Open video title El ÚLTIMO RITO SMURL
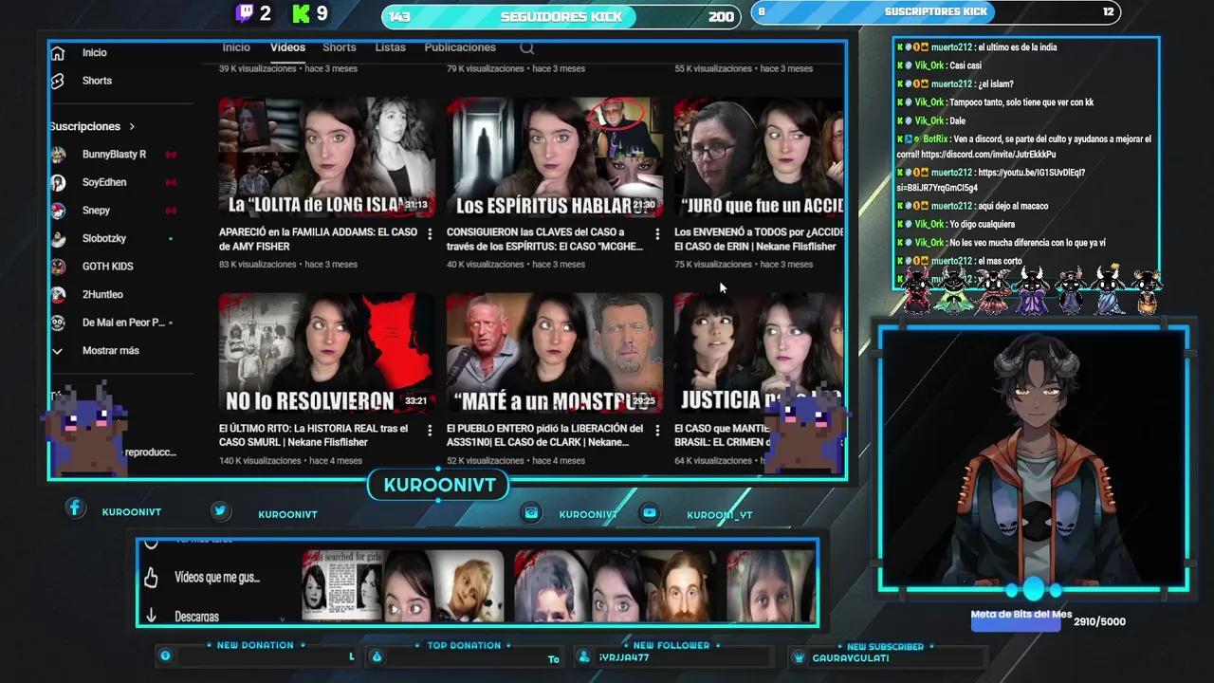 [x=314, y=435]
